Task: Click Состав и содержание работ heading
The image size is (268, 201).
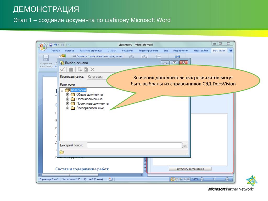Action: 82,169
